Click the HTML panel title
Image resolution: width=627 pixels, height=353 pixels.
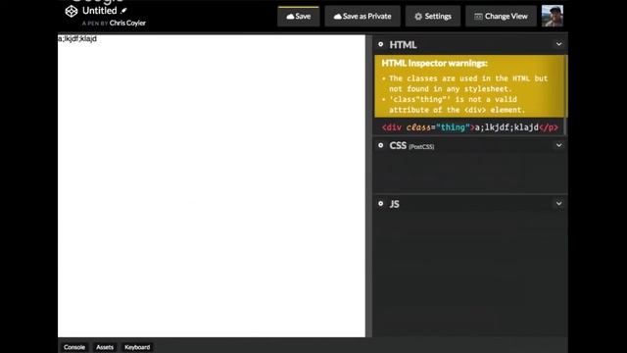403,45
